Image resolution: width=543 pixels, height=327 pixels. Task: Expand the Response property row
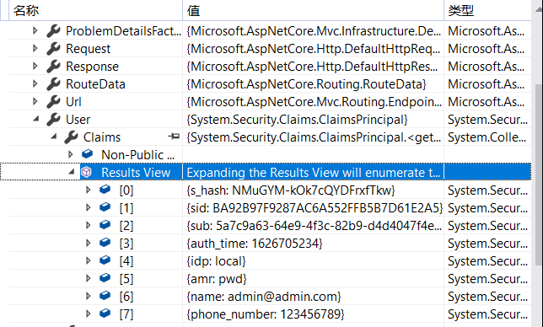(35, 66)
